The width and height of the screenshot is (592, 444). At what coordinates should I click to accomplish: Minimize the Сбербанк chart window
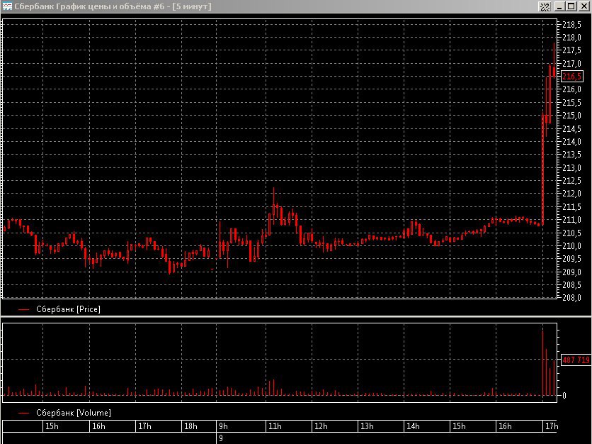[x=559, y=6]
